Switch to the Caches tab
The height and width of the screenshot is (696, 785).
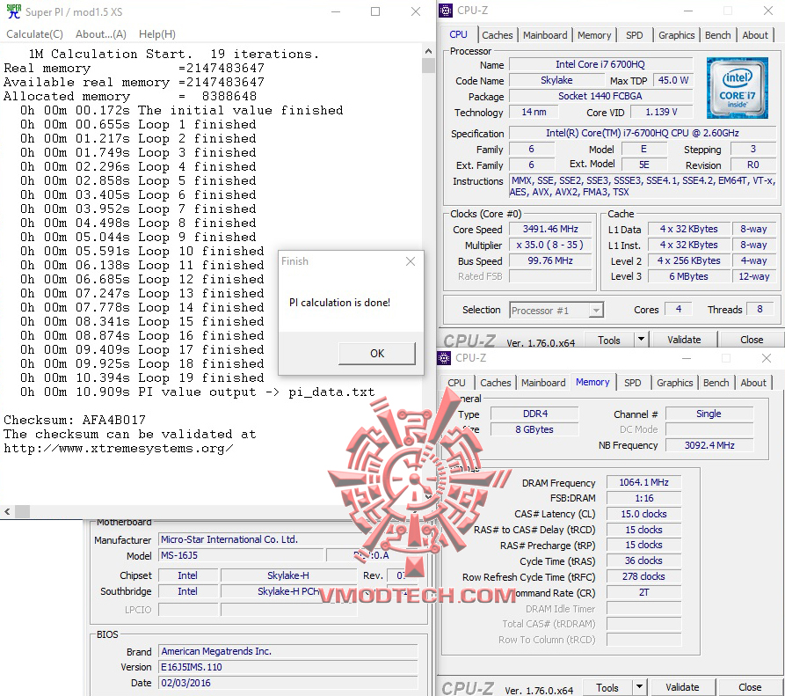pyautogui.click(x=498, y=35)
